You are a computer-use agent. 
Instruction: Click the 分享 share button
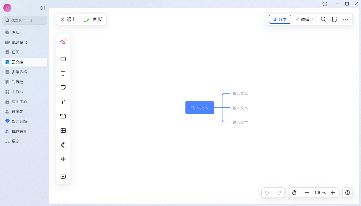pyautogui.click(x=280, y=19)
